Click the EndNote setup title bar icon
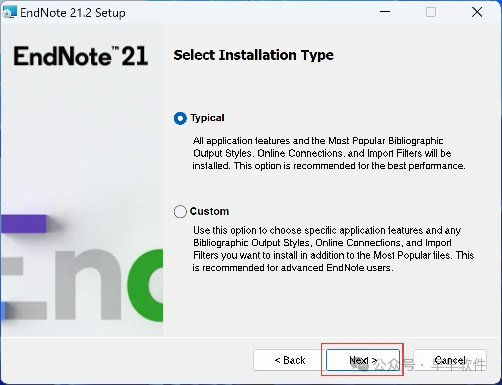Screen dimensions: 502x385 (x=9, y=12)
